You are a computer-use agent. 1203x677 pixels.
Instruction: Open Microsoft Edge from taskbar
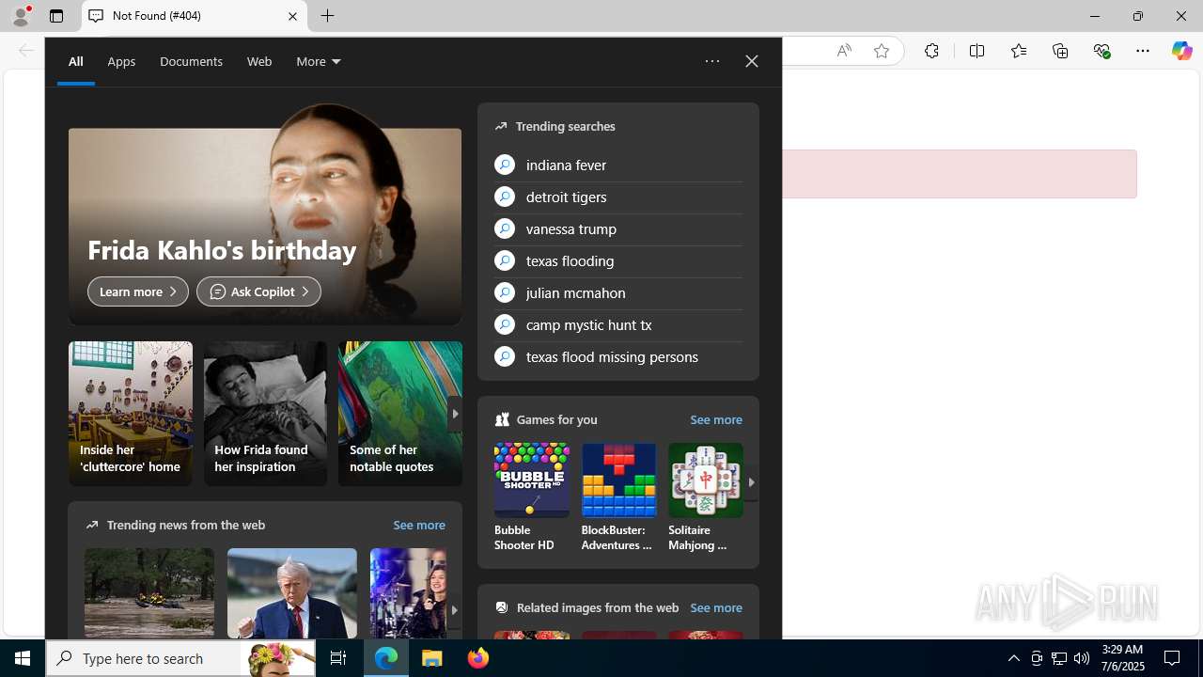coord(386,658)
